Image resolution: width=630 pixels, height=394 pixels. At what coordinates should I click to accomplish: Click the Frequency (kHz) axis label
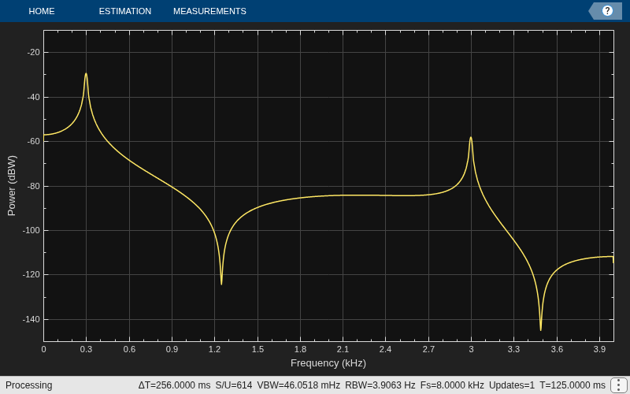click(328, 363)
